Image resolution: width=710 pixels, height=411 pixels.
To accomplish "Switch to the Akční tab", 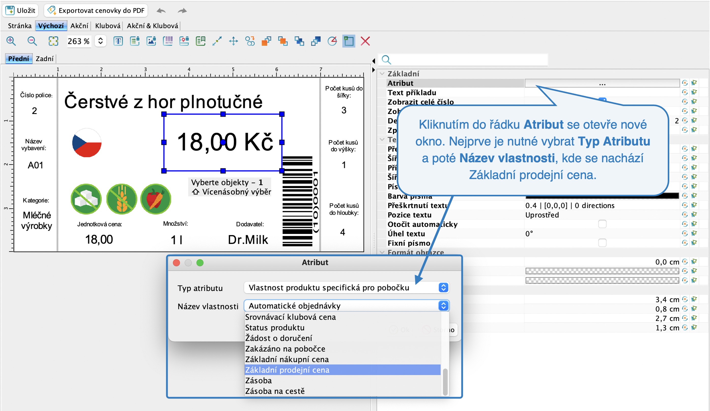I will pos(79,26).
